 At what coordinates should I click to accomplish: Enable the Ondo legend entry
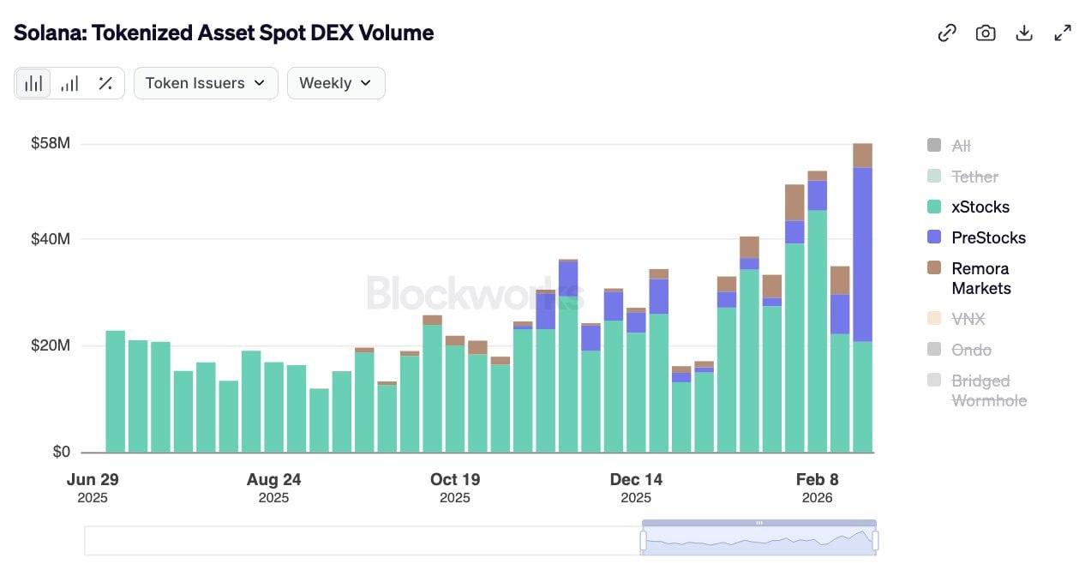[971, 350]
